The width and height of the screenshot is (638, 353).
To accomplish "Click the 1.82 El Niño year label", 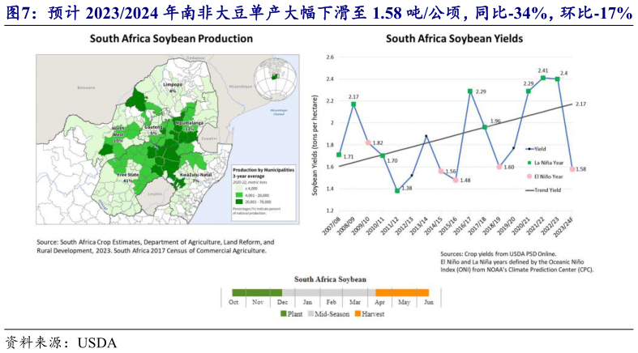I will pyautogui.click(x=377, y=143).
